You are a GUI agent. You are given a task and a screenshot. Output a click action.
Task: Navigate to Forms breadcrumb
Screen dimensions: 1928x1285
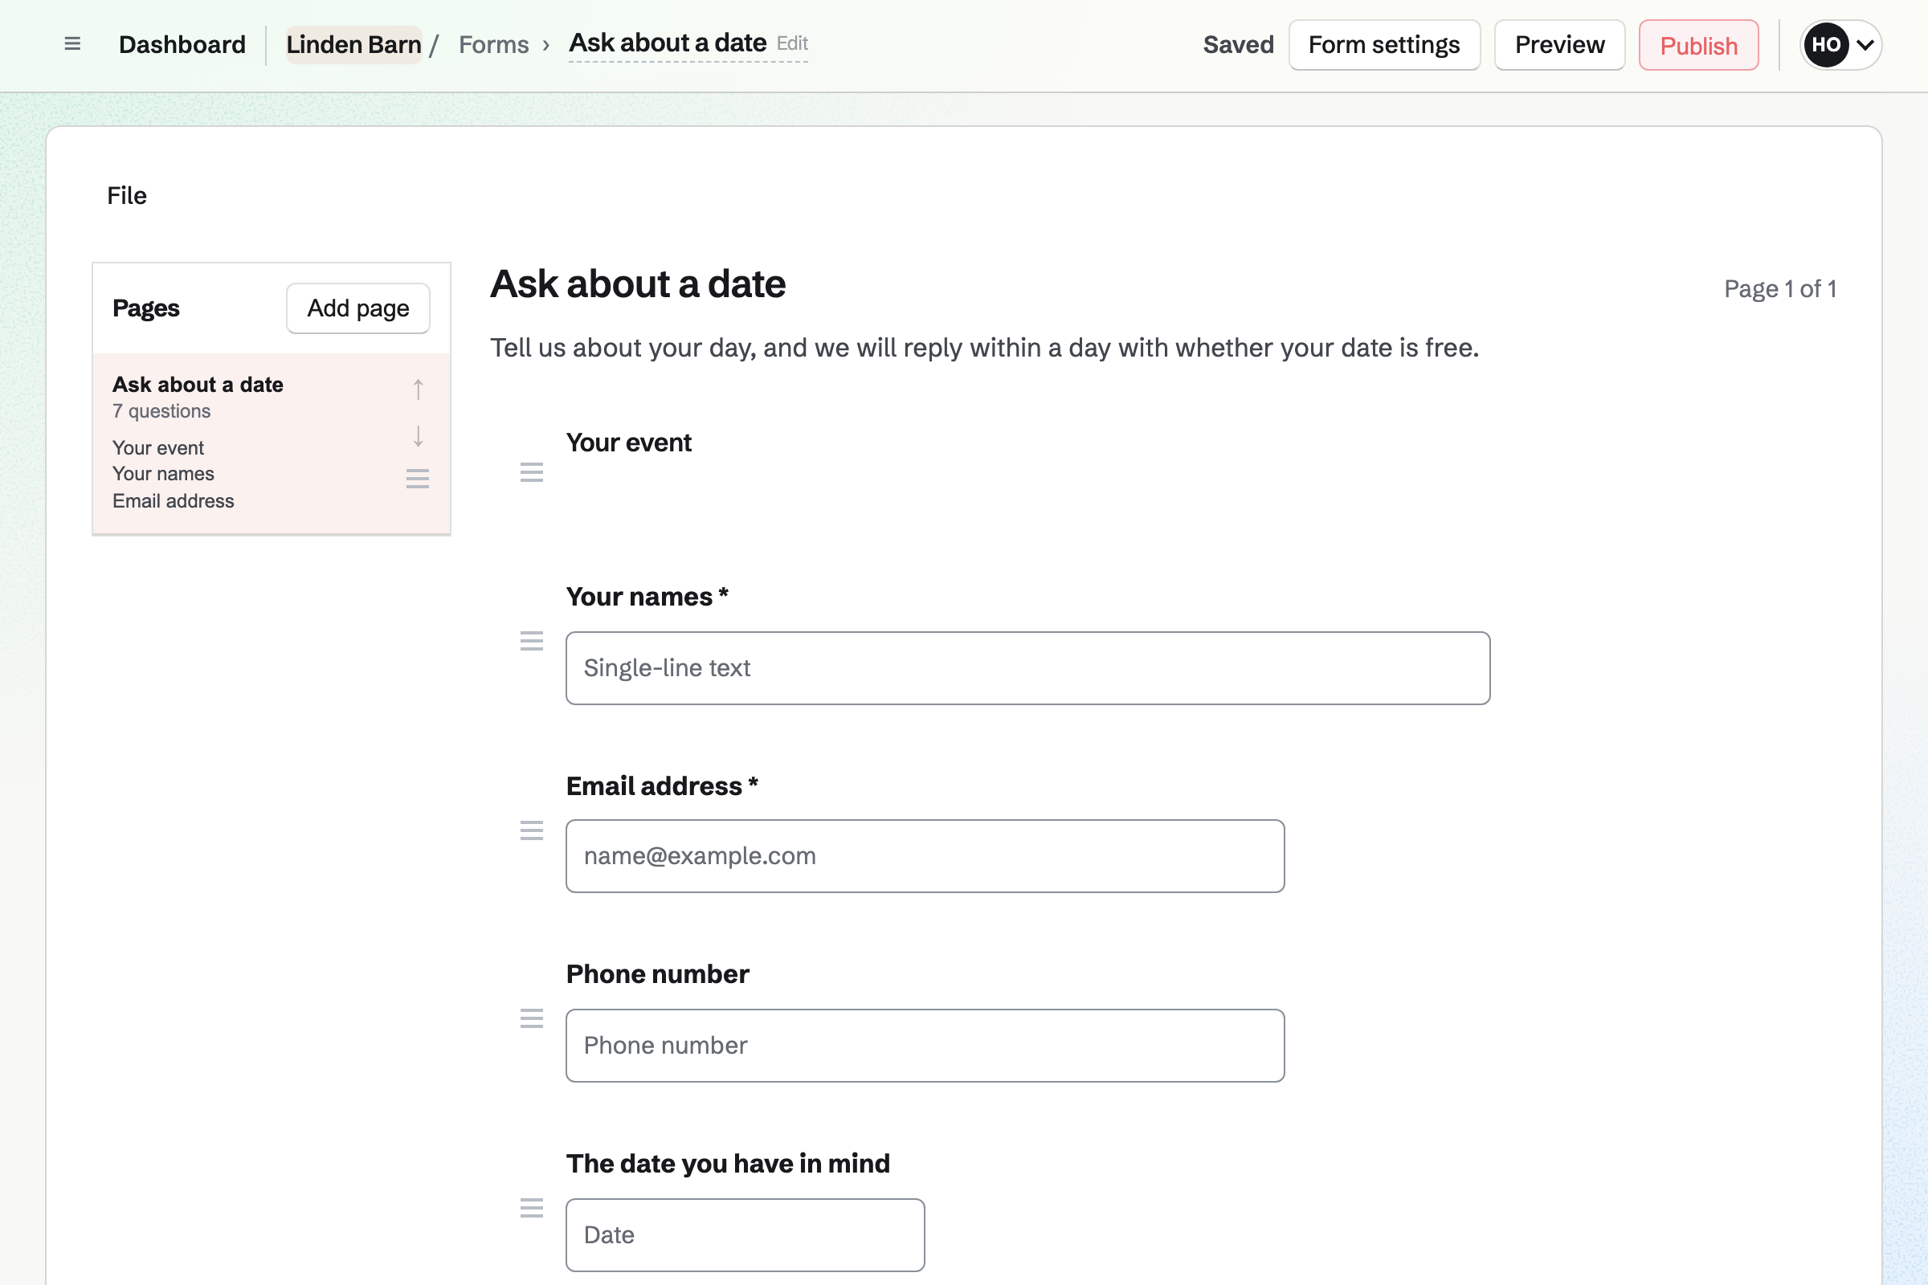(x=493, y=44)
